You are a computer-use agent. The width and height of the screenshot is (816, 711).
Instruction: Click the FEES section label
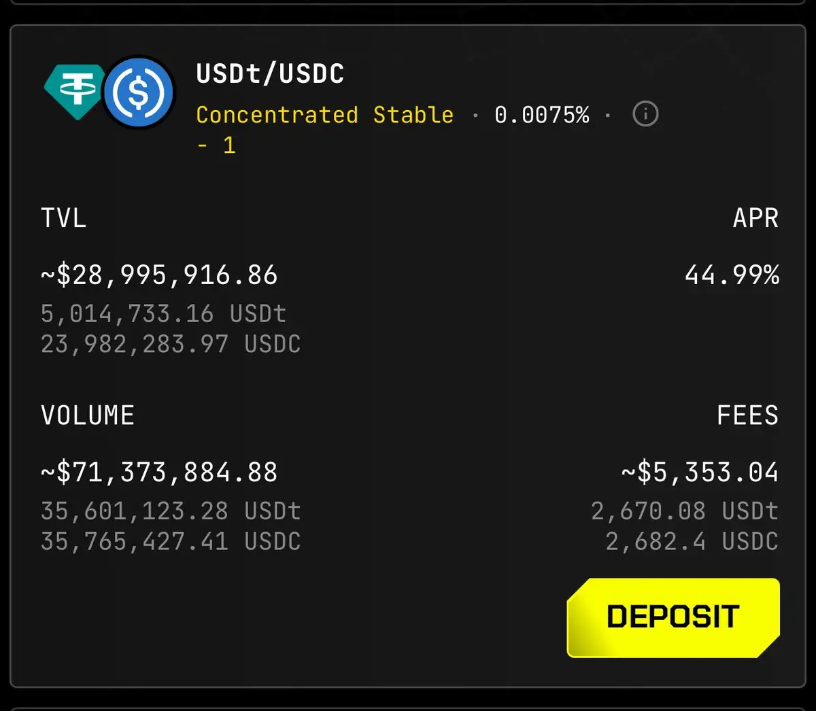[x=748, y=415]
